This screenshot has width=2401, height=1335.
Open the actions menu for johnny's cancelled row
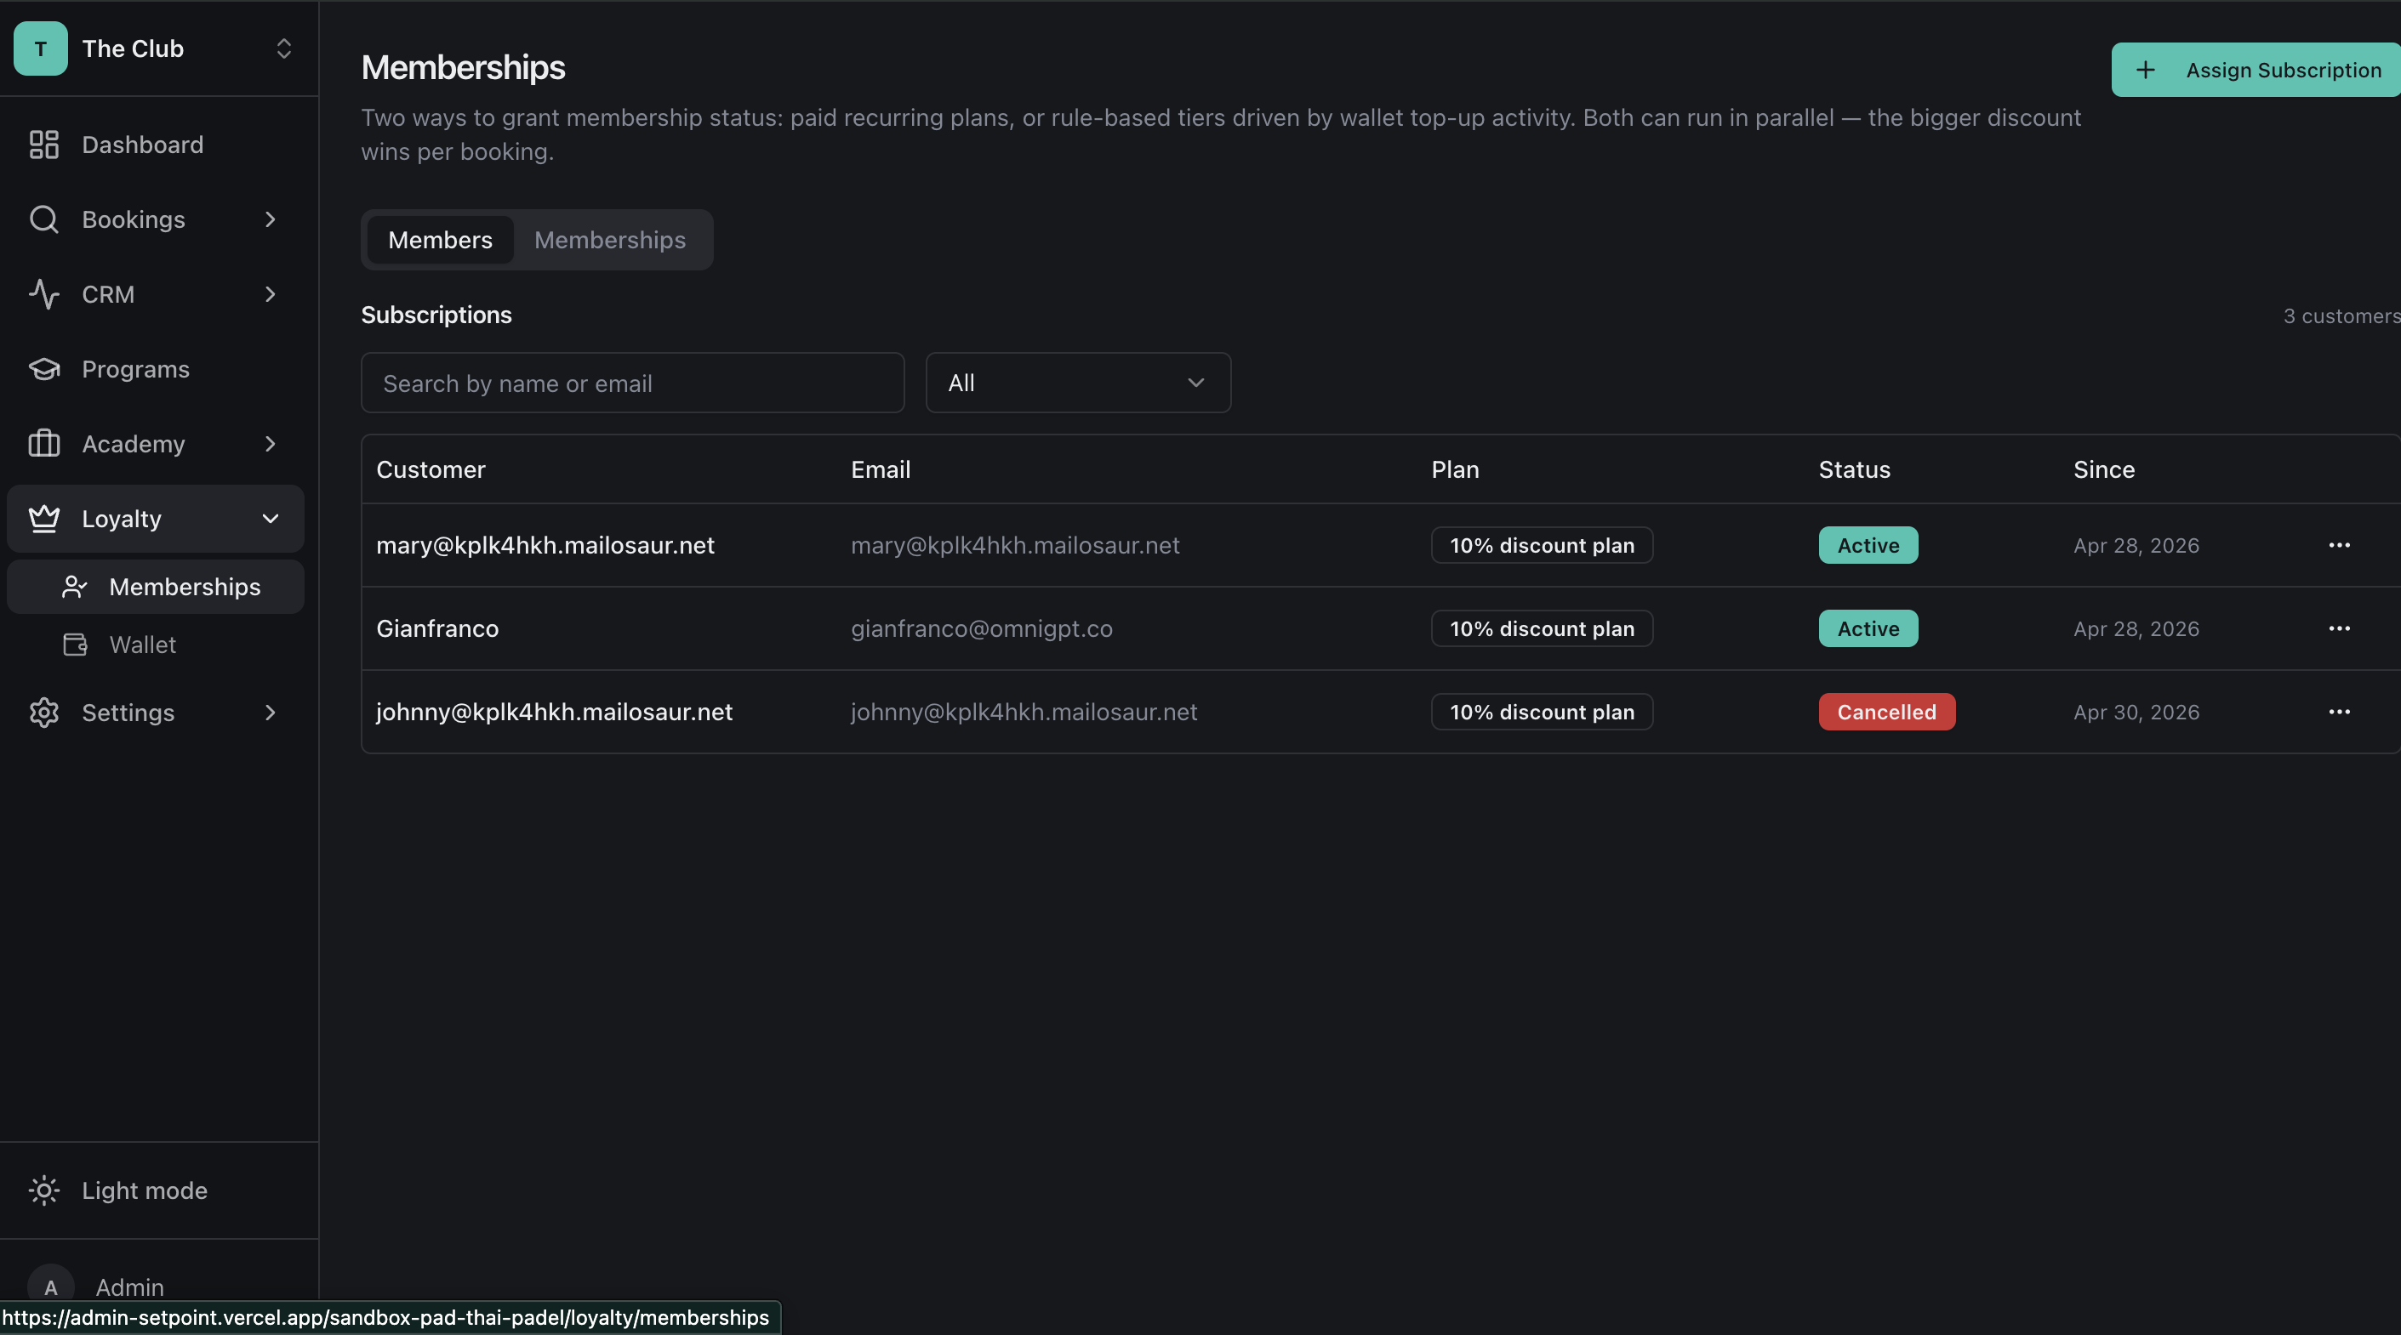pos(2339,712)
